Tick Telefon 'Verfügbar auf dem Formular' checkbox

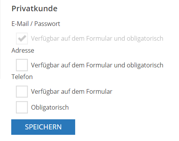(x=22, y=91)
